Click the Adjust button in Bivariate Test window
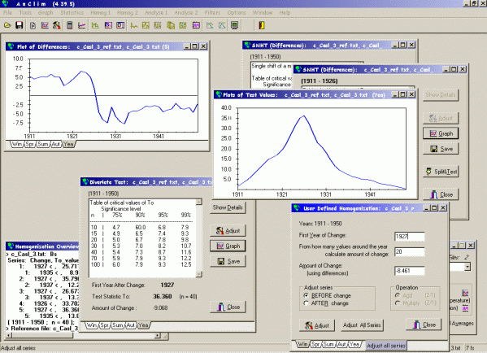The image size is (487, 353). (x=228, y=230)
